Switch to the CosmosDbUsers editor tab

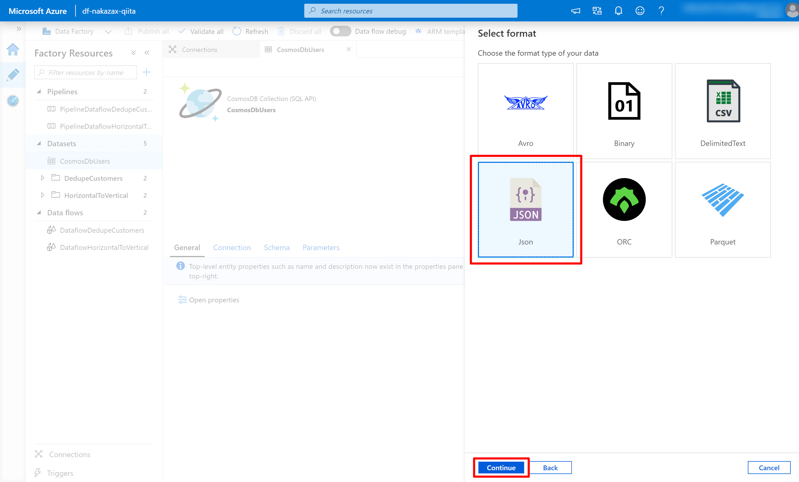300,49
